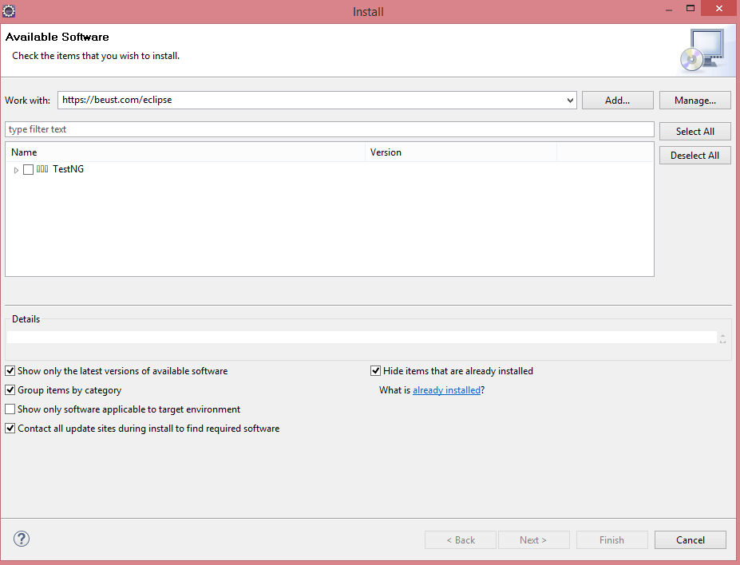
Task: Check the TestNG checkbox
Action: click(x=28, y=169)
